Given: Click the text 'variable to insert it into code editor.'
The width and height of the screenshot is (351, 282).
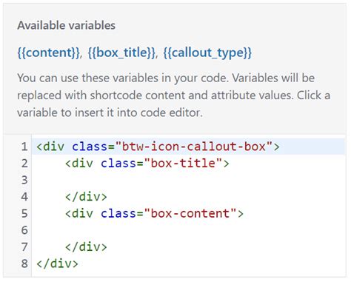Looking at the screenshot, I should tap(110, 113).
